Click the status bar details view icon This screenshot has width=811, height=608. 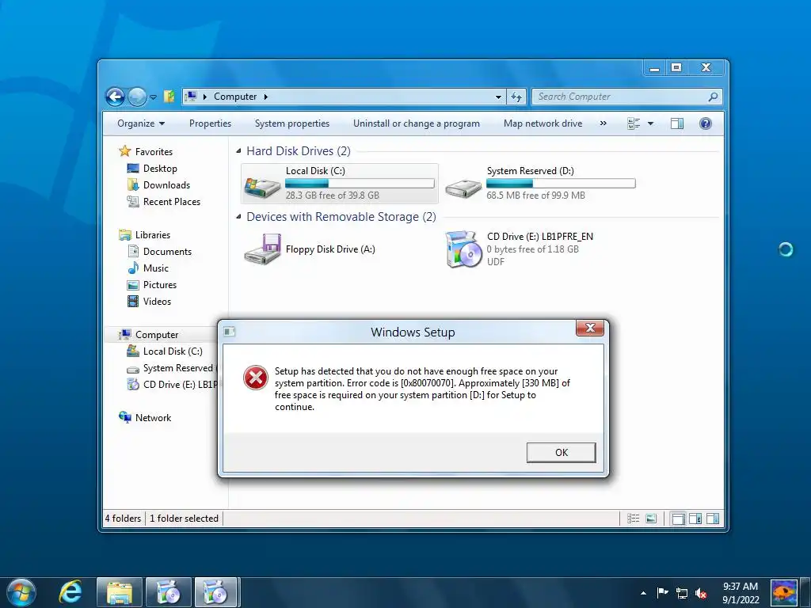(633, 519)
